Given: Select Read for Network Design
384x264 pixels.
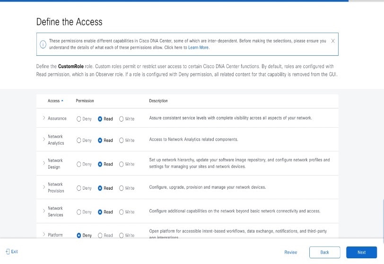Looking at the screenshot, I should (100, 164).
